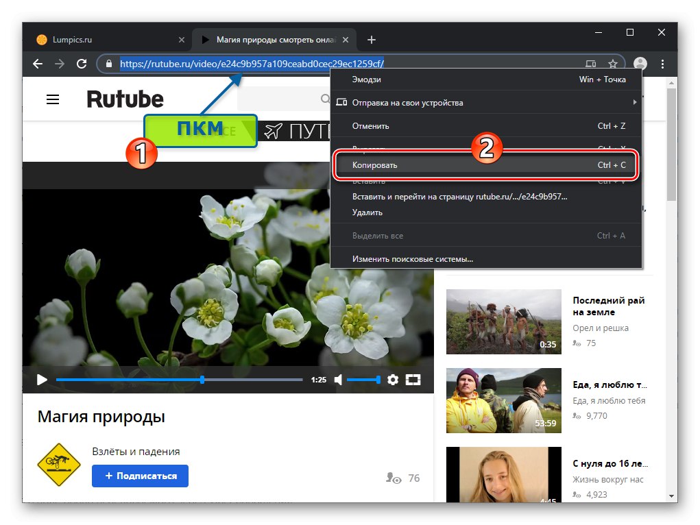Open the Rutube hamburger menu

coord(53,99)
